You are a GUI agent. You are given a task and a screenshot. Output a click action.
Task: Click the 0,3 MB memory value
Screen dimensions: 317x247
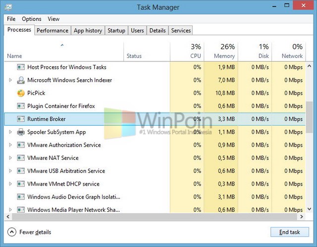226,184
